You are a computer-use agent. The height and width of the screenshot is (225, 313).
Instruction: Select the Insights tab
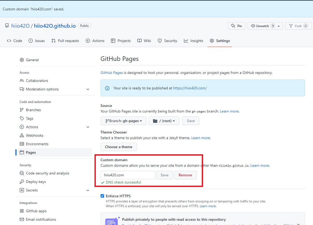[x=193, y=41]
